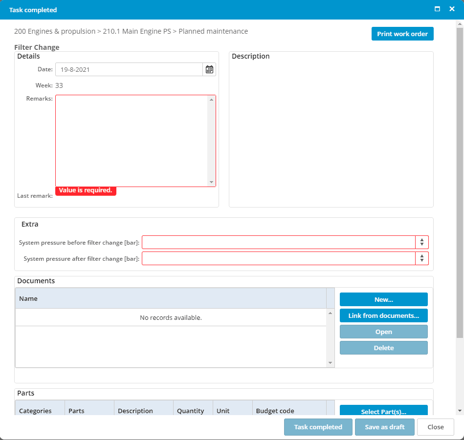The height and width of the screenshot is (440, 464).
Task: Enter system pressure after filter change field
Action: click(278, 258)
